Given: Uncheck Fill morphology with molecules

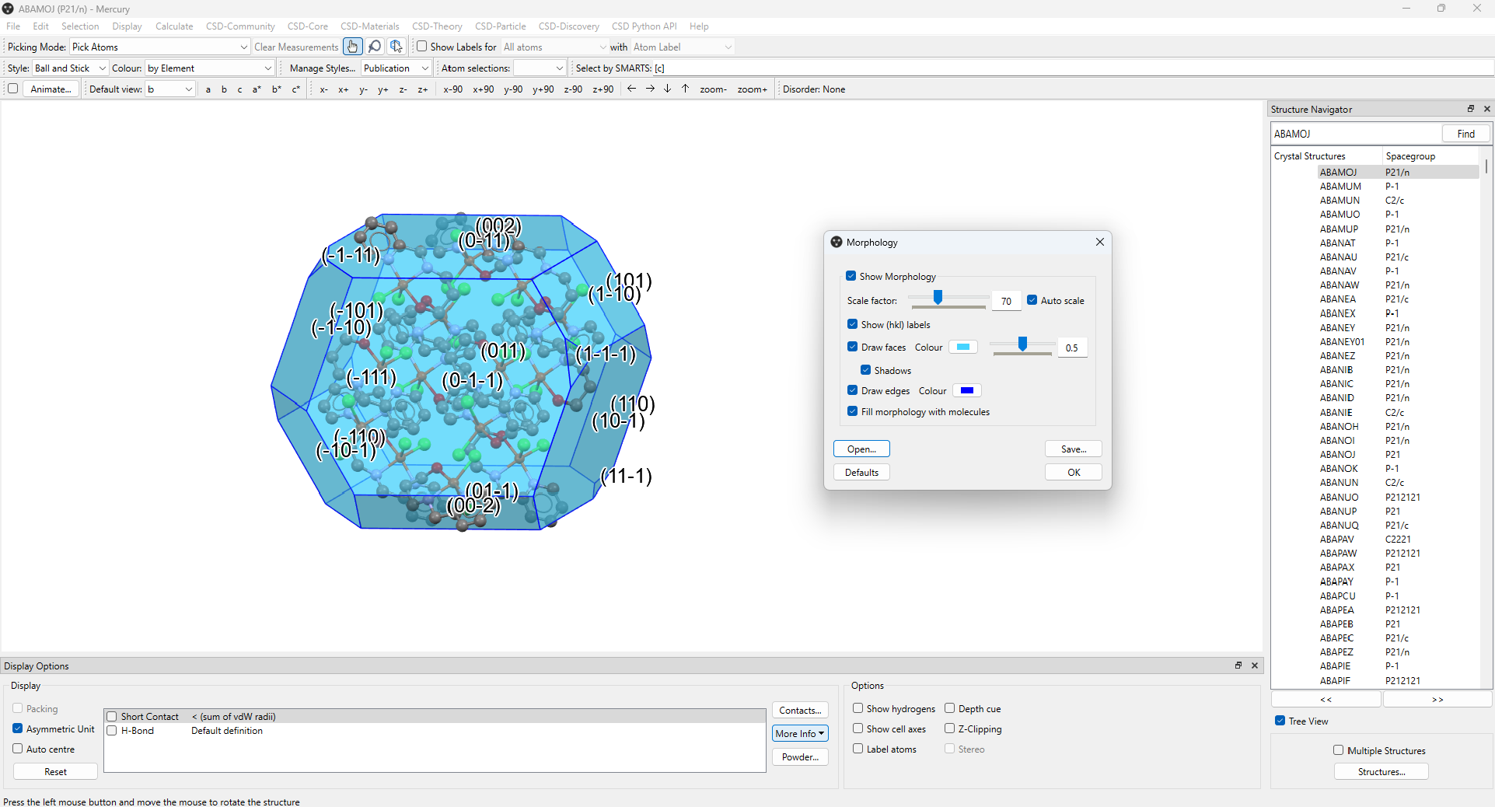Looking at the screenshot, I should tap(853, 411).
